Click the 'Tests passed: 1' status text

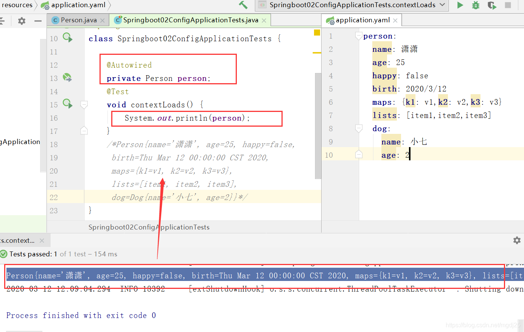pos(33,254)
